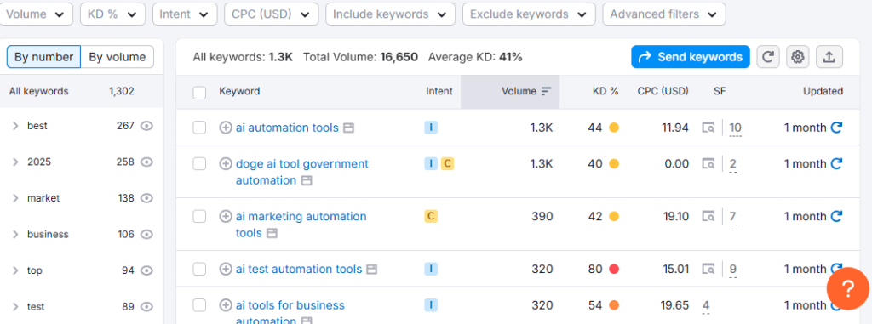
Task: Add 'ai marketing automation tools' plus icon
Action: [x=225, y=217]
